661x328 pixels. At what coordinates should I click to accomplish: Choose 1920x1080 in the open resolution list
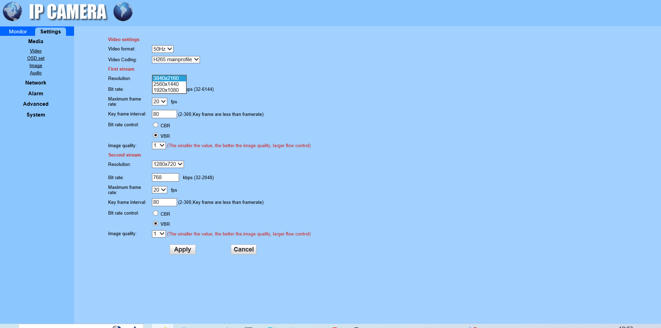click(166, 90)
